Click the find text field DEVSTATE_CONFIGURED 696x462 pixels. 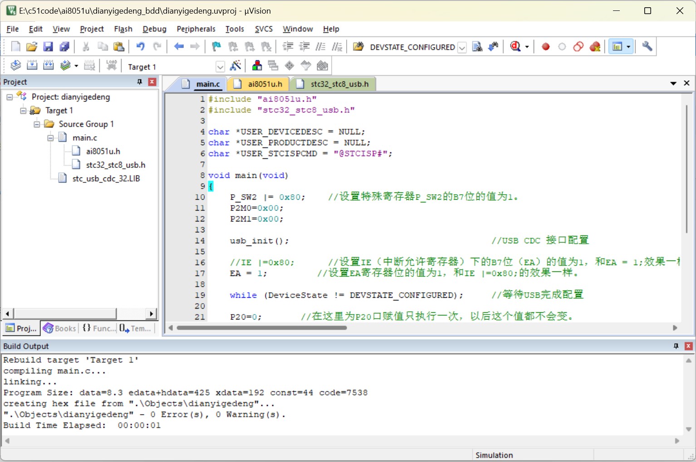click(412, 47)
